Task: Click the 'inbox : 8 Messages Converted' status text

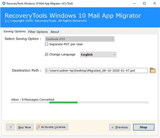Action: (33, 100)
